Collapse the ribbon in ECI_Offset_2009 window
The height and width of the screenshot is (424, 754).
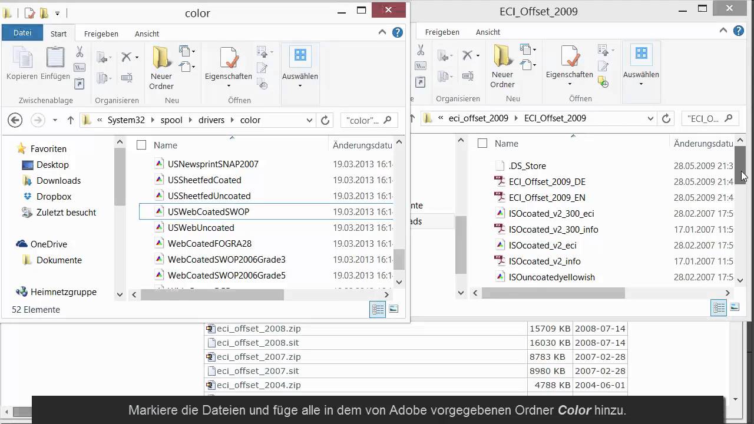pos(725,32)
